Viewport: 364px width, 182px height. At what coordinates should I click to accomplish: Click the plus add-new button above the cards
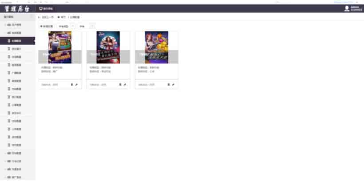[x=47, y=27]
